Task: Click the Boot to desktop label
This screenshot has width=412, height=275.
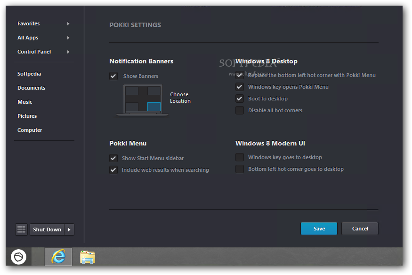Action: click(x=268, y=99)
